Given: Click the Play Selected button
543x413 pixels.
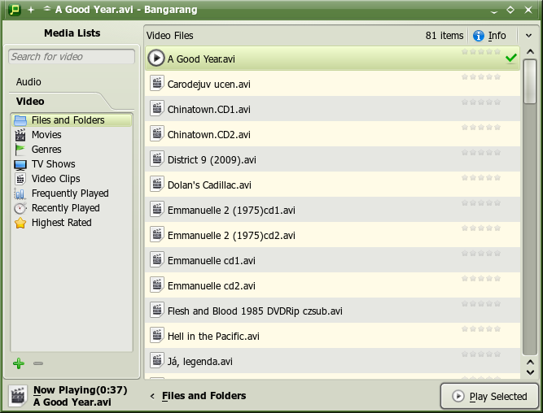Looking at the screenshot, I should pos(489,396).
